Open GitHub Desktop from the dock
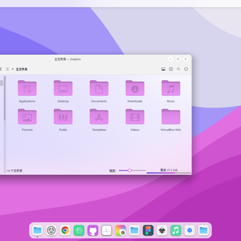Screen dimensions: 241x241 93,230
